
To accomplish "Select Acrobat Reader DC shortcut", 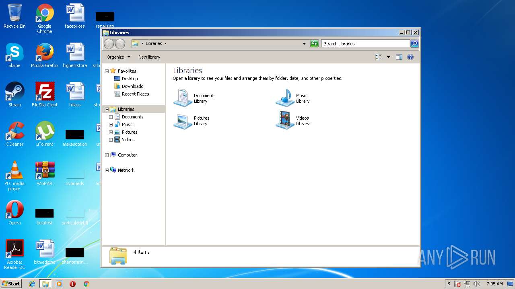I will tap(14, 254).
